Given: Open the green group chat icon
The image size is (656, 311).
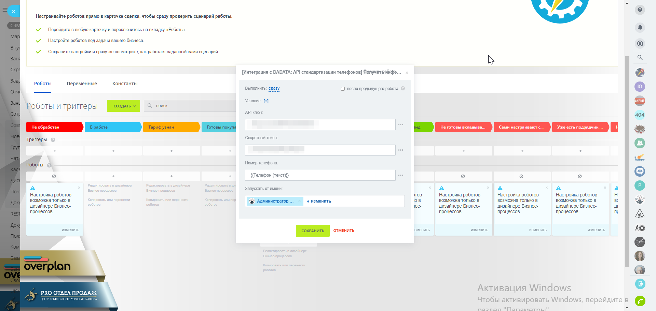Looking at the screenshot, I should pos(640,143).
